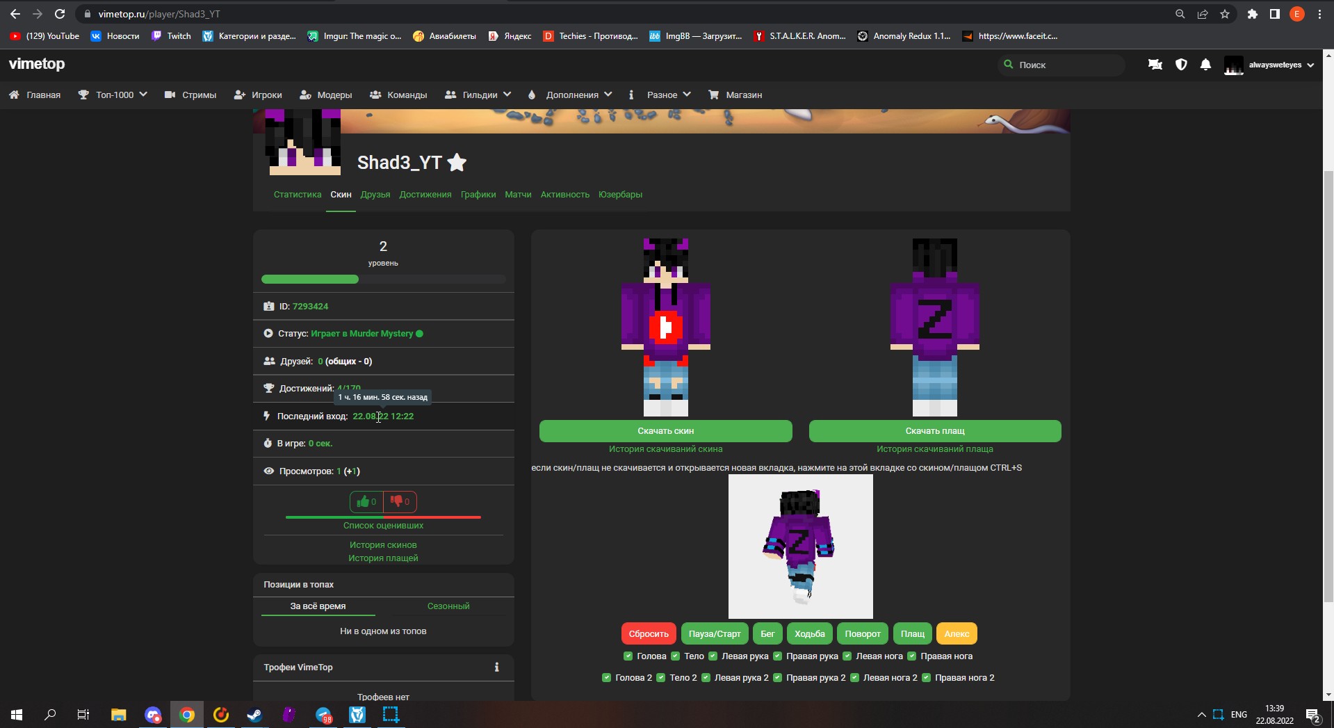
Task: Click the thumbs down dislike icon
Action: coord(397,501)
